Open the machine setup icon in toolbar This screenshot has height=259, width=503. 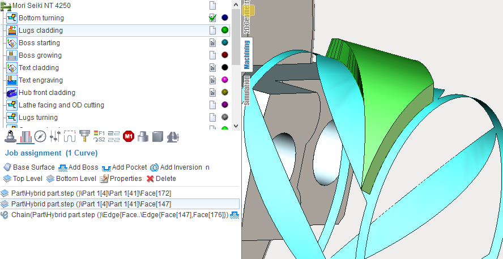10,136
